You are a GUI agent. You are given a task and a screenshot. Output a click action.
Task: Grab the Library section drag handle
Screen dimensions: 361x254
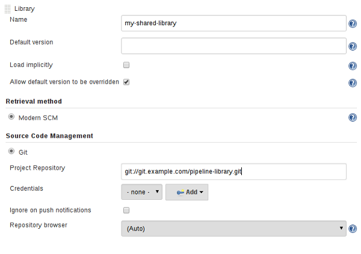[7, 9]
